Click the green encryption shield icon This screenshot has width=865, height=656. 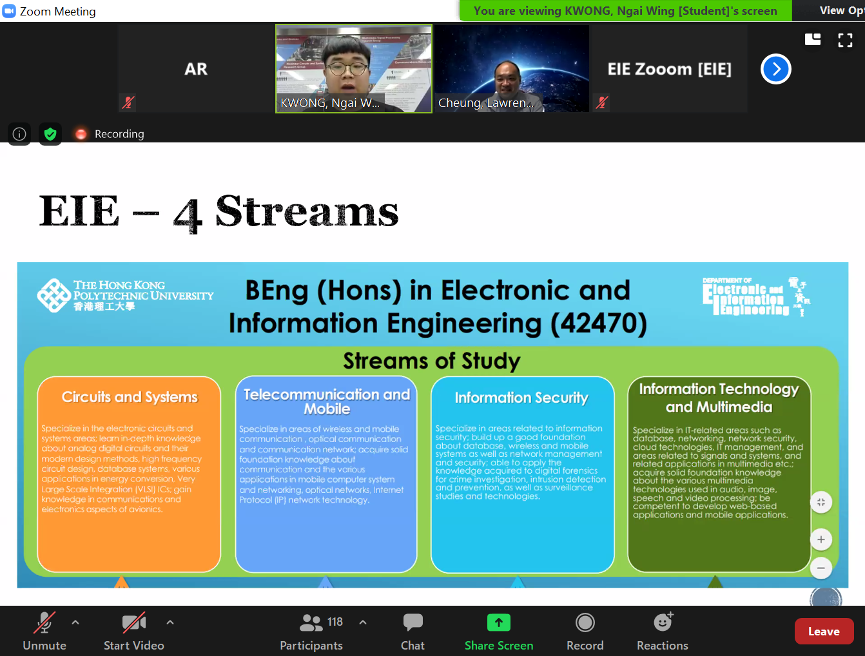click(x=50, y=134)
